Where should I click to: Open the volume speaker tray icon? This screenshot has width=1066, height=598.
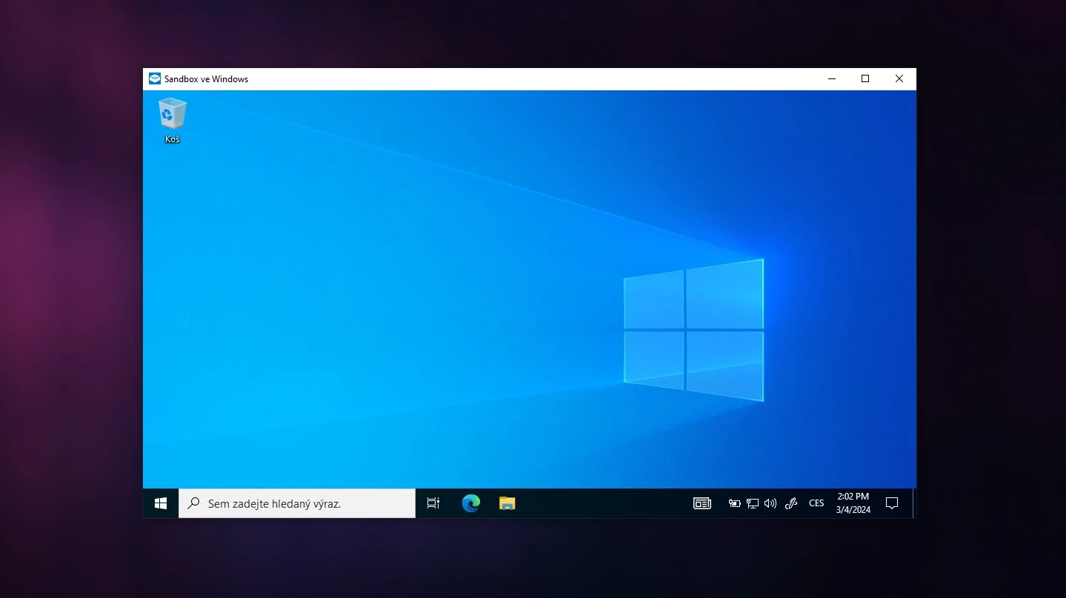pyautogui.click(x=770, y=503)
